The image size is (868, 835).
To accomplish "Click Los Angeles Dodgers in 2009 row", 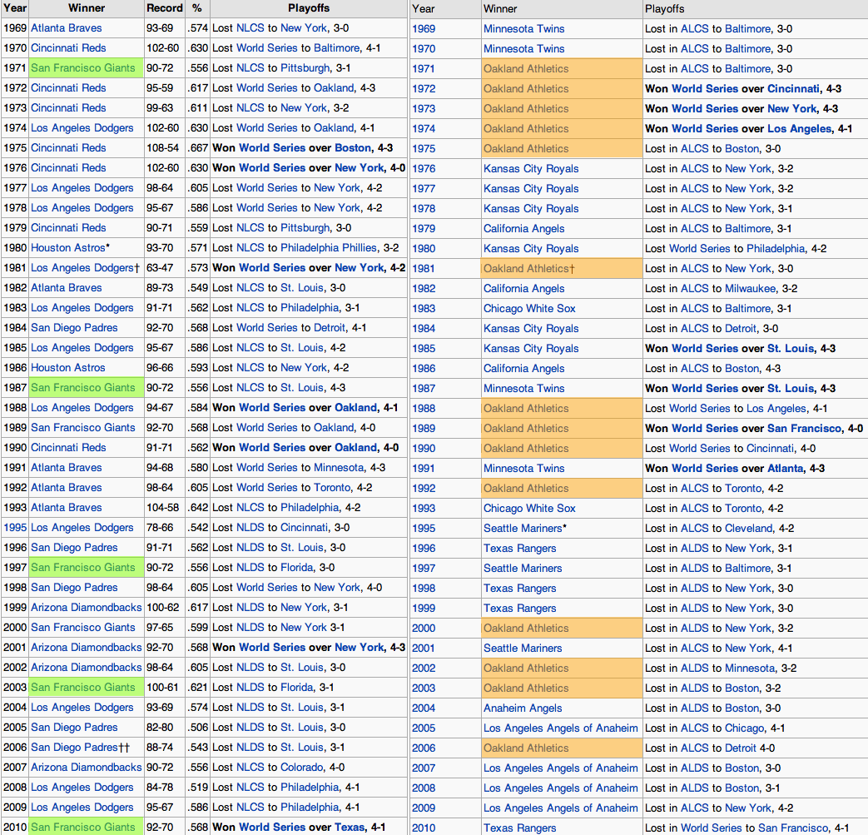I will click(x=82, y=808).
